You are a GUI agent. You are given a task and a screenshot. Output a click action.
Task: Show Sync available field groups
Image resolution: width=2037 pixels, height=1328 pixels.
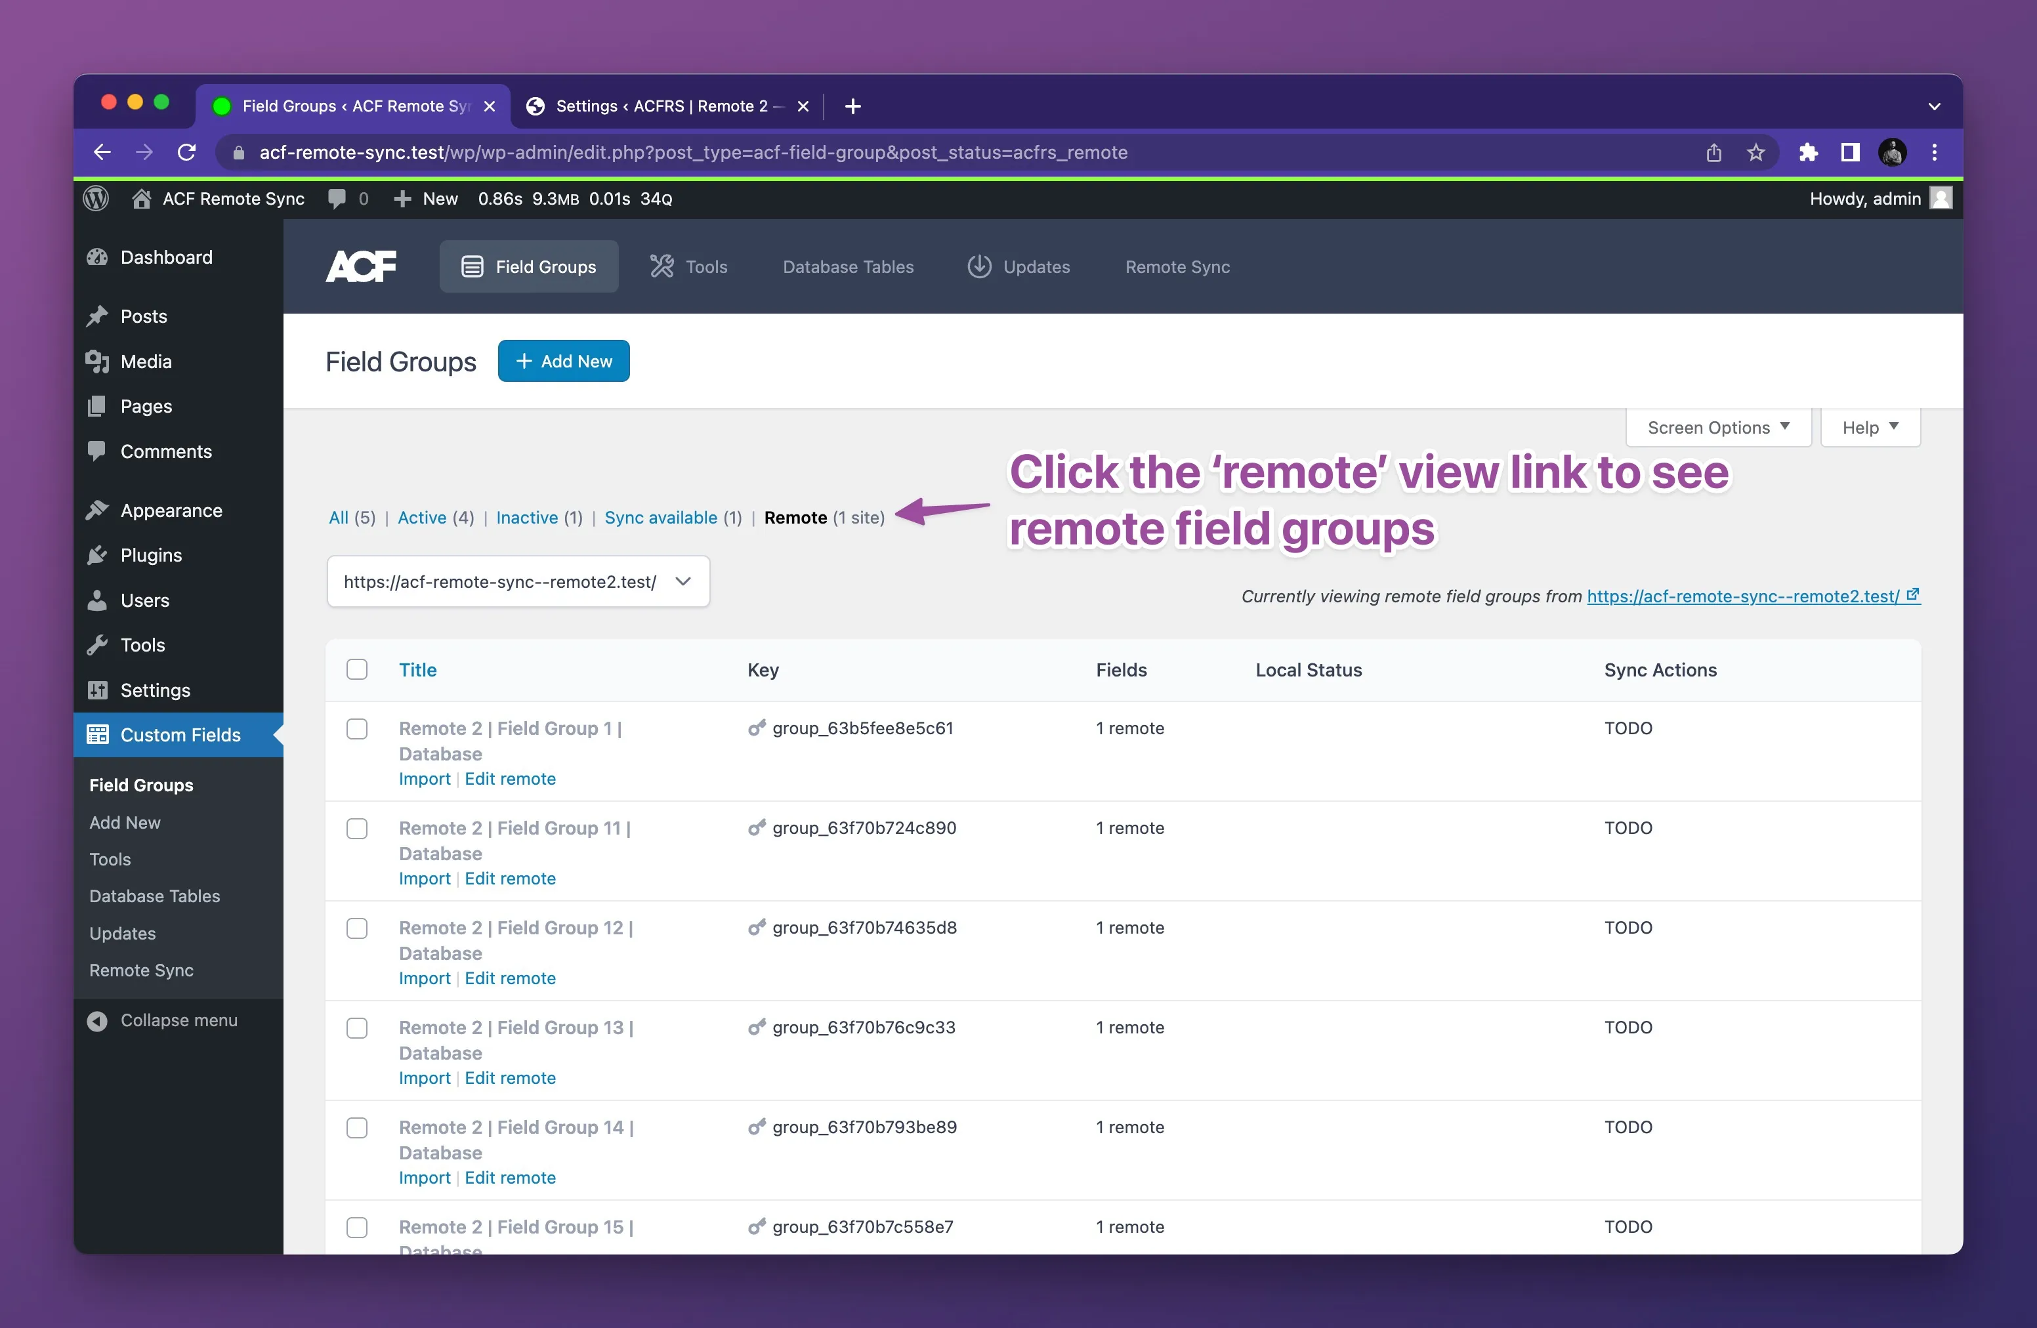[x=661, y=517]
